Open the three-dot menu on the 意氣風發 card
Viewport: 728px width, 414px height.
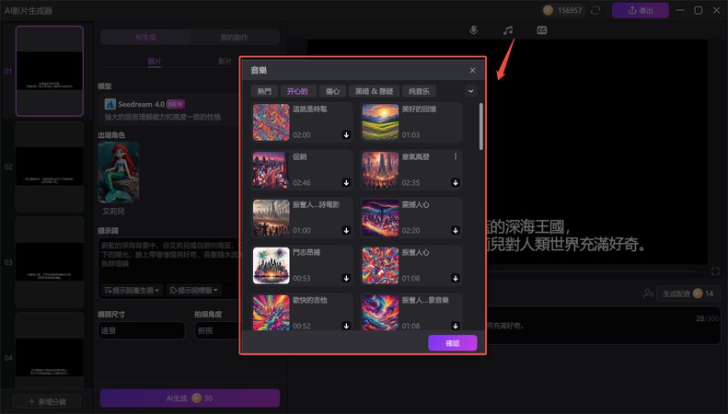[x=456, y=157]
